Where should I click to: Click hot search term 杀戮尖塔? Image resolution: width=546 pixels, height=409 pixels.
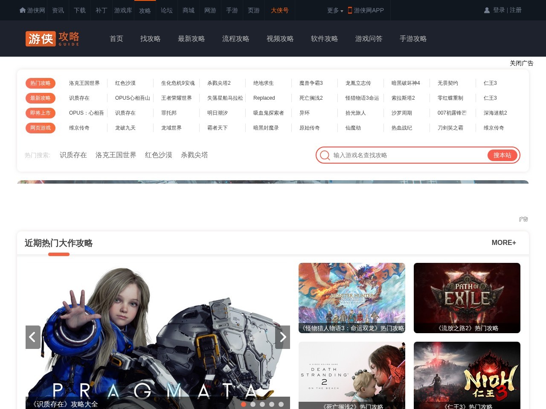pos(195,155)
